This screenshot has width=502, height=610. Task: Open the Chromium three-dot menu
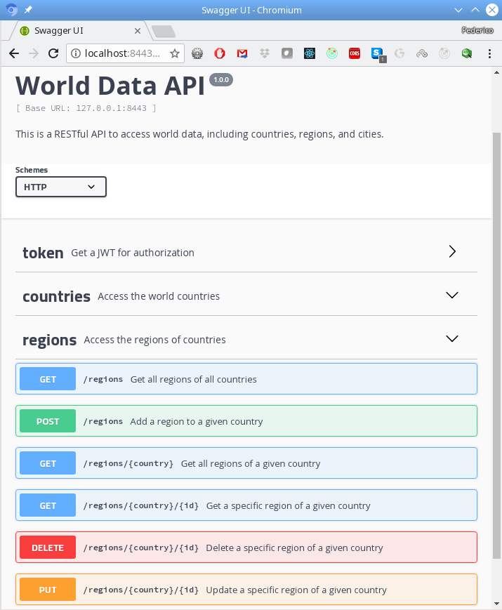point(489,53)
